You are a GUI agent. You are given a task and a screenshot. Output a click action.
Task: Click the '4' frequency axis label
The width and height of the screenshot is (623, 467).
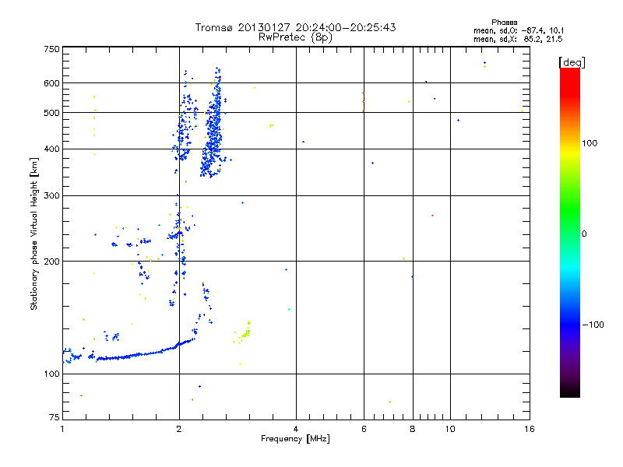point(296,429)
